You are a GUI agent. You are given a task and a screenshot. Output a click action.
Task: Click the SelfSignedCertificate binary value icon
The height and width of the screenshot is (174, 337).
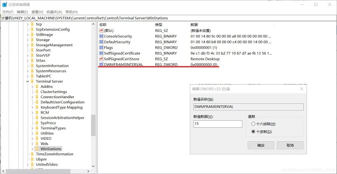click(101, 53)
